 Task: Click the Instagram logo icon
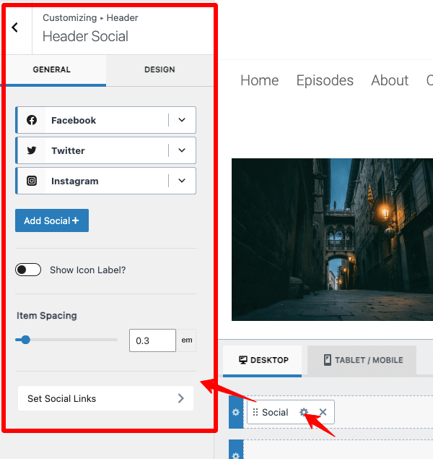[32, 181]
